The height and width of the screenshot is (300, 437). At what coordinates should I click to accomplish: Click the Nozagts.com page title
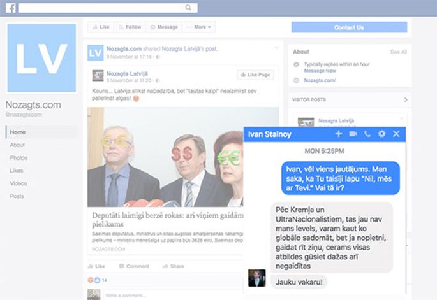pyautogui.click(x=33, y=105)
